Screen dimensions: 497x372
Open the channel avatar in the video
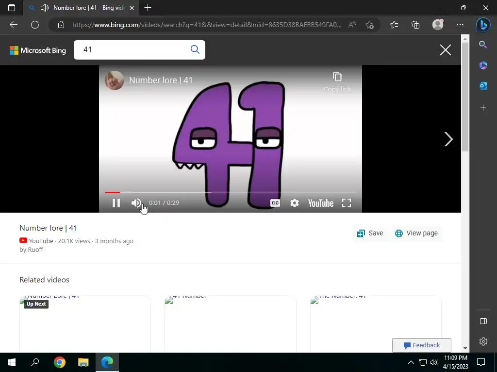(114, 80)
